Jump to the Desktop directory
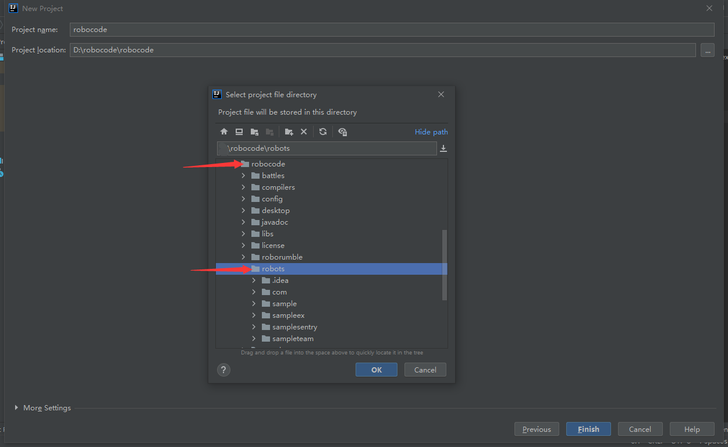This screenshot has height=447, width=728. (x=239, y=132)
